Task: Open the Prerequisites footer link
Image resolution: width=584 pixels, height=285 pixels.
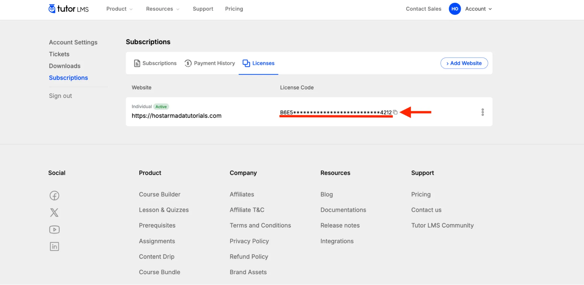Action: pos(157,225)
